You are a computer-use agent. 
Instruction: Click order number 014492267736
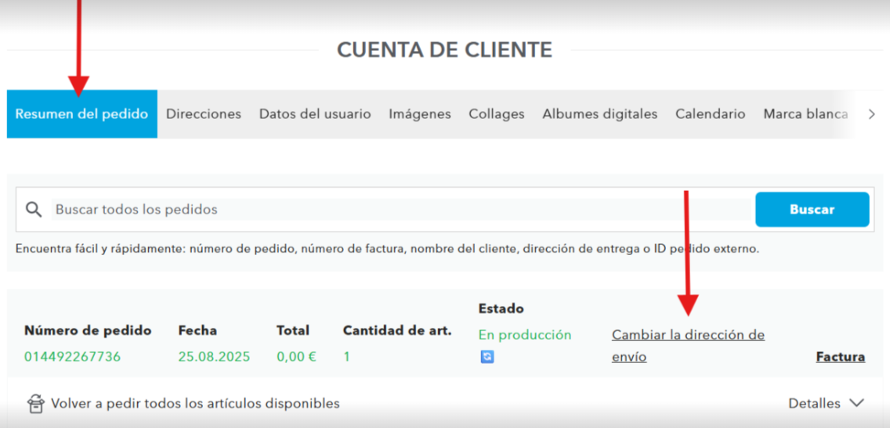point(73,357)
